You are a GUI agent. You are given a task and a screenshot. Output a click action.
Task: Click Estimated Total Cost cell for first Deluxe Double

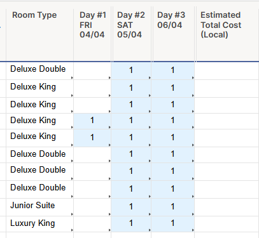[227, 70]
